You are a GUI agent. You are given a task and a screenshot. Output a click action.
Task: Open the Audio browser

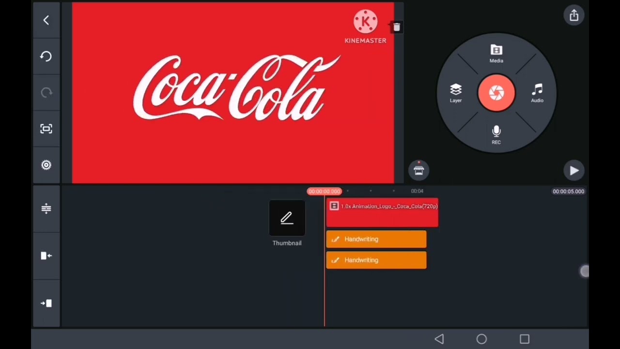(537, 93)
